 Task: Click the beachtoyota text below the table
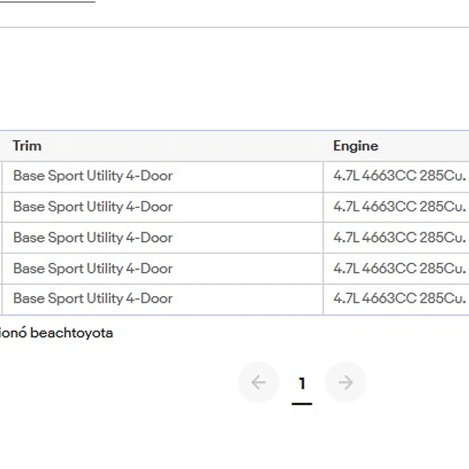coord(72,333)
